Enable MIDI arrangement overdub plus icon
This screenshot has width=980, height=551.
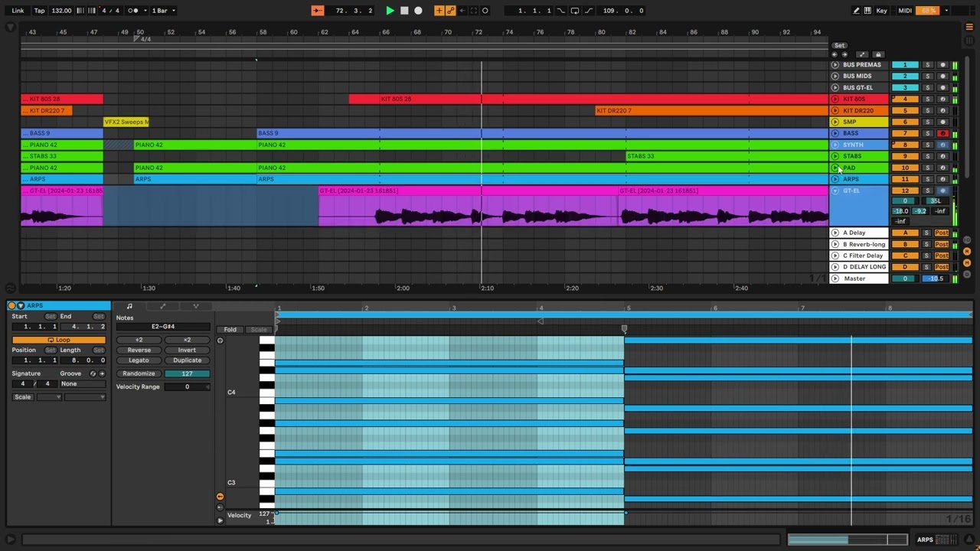coord(439,11)
